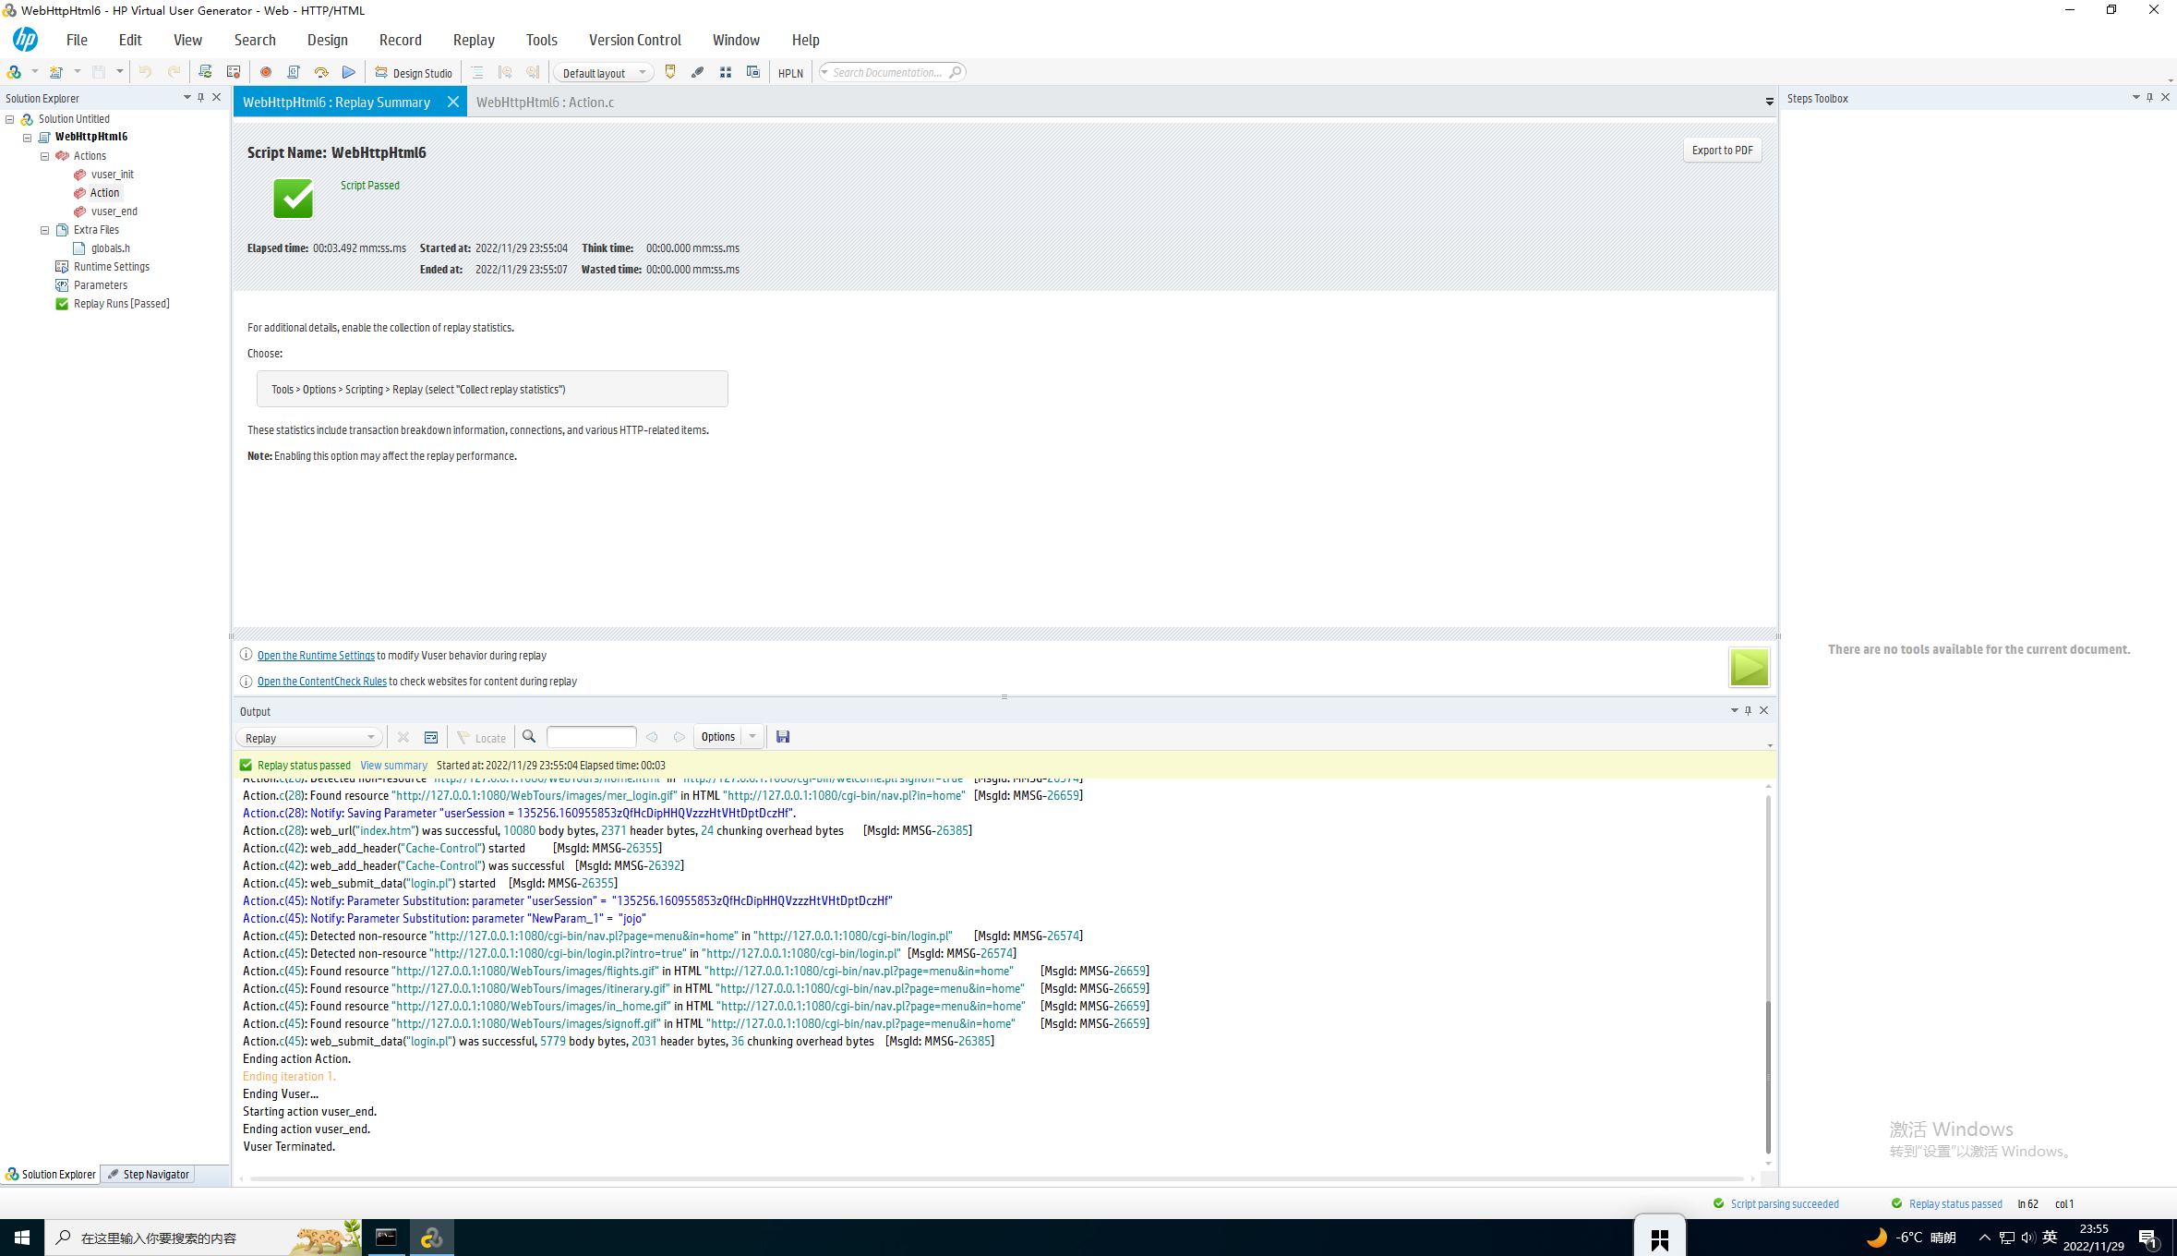
Task: Click the large green replay arrow button
Action: (1749, 667)
